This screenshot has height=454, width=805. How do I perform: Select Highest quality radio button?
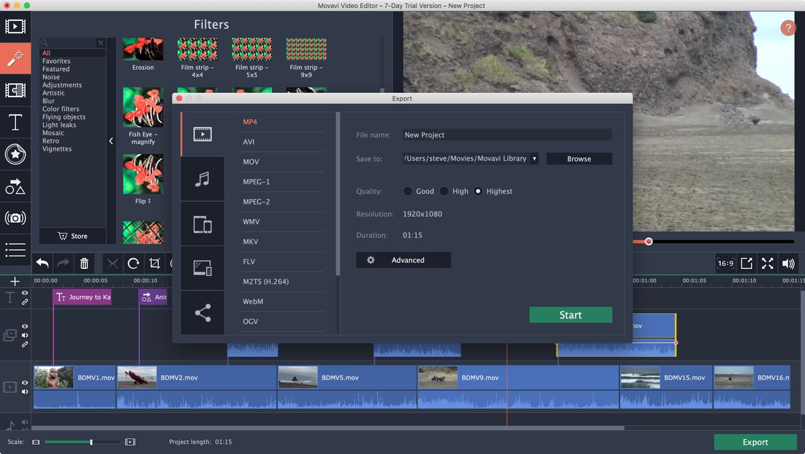(x=478, y=191)
